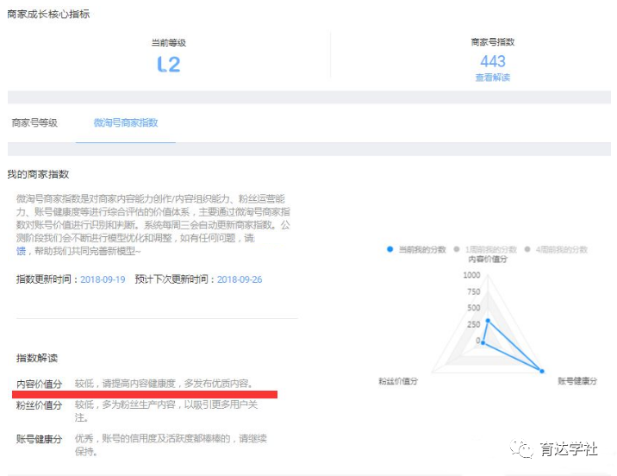Image resolution: width=617 pixels, height=476 pixels.
Task: Select the 微淘号商家指数 tab
Action: coord(126,123)
